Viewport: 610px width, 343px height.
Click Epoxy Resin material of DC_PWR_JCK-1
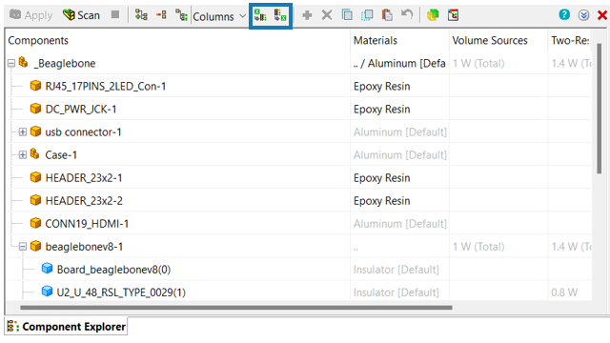pos(381,110)
